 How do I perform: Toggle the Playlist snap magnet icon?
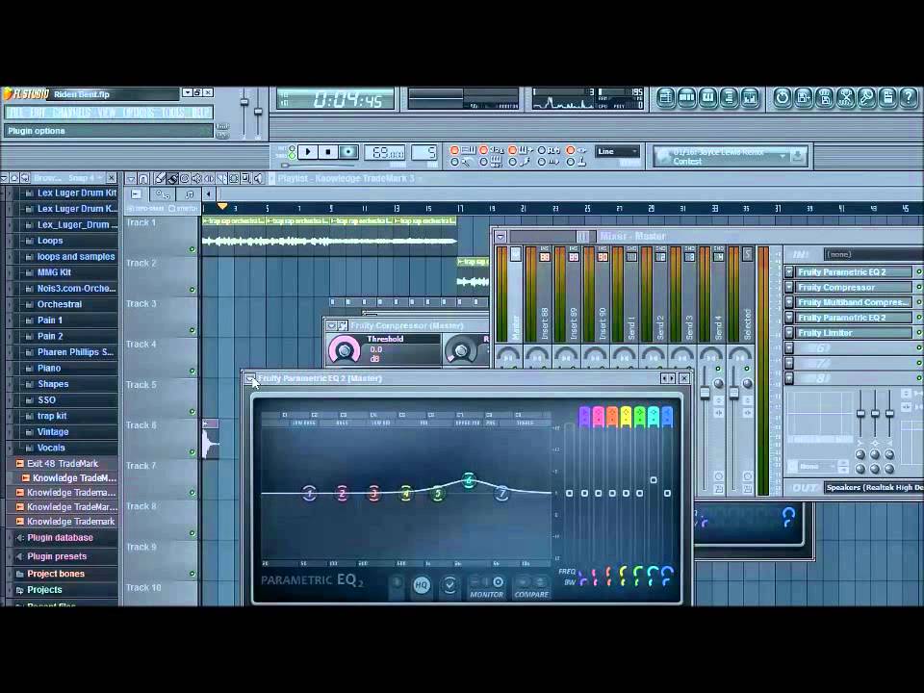point(143,178)
